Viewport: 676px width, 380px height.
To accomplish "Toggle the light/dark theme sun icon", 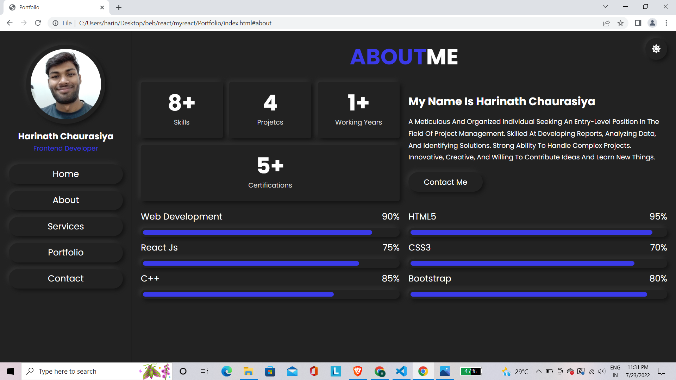I will point(656,49).
